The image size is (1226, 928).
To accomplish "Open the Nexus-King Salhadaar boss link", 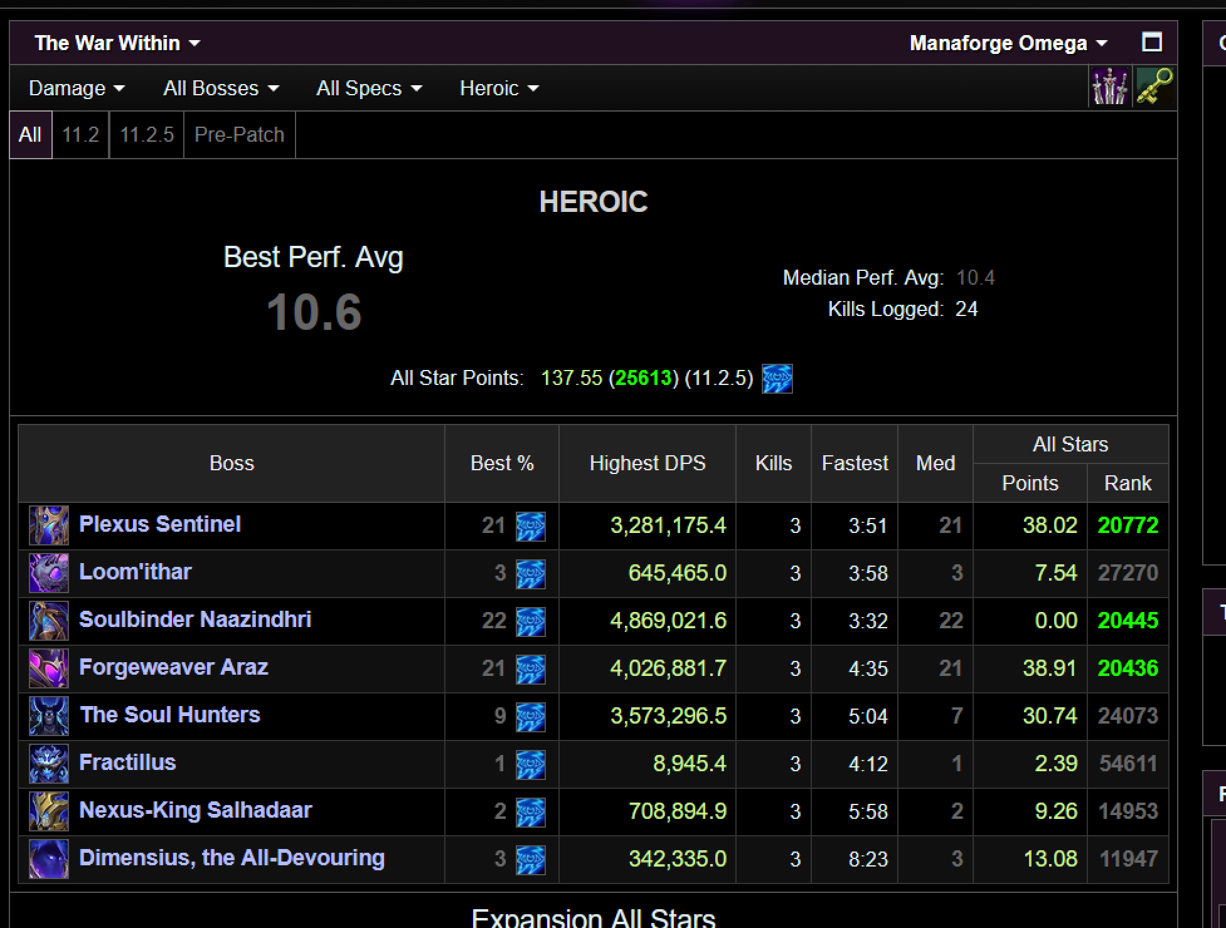I will click(x=195, y=810).
